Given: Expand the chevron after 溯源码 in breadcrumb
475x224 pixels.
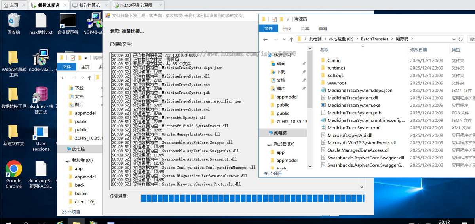Looking at the screenshot, I should (x=412, y=39).
